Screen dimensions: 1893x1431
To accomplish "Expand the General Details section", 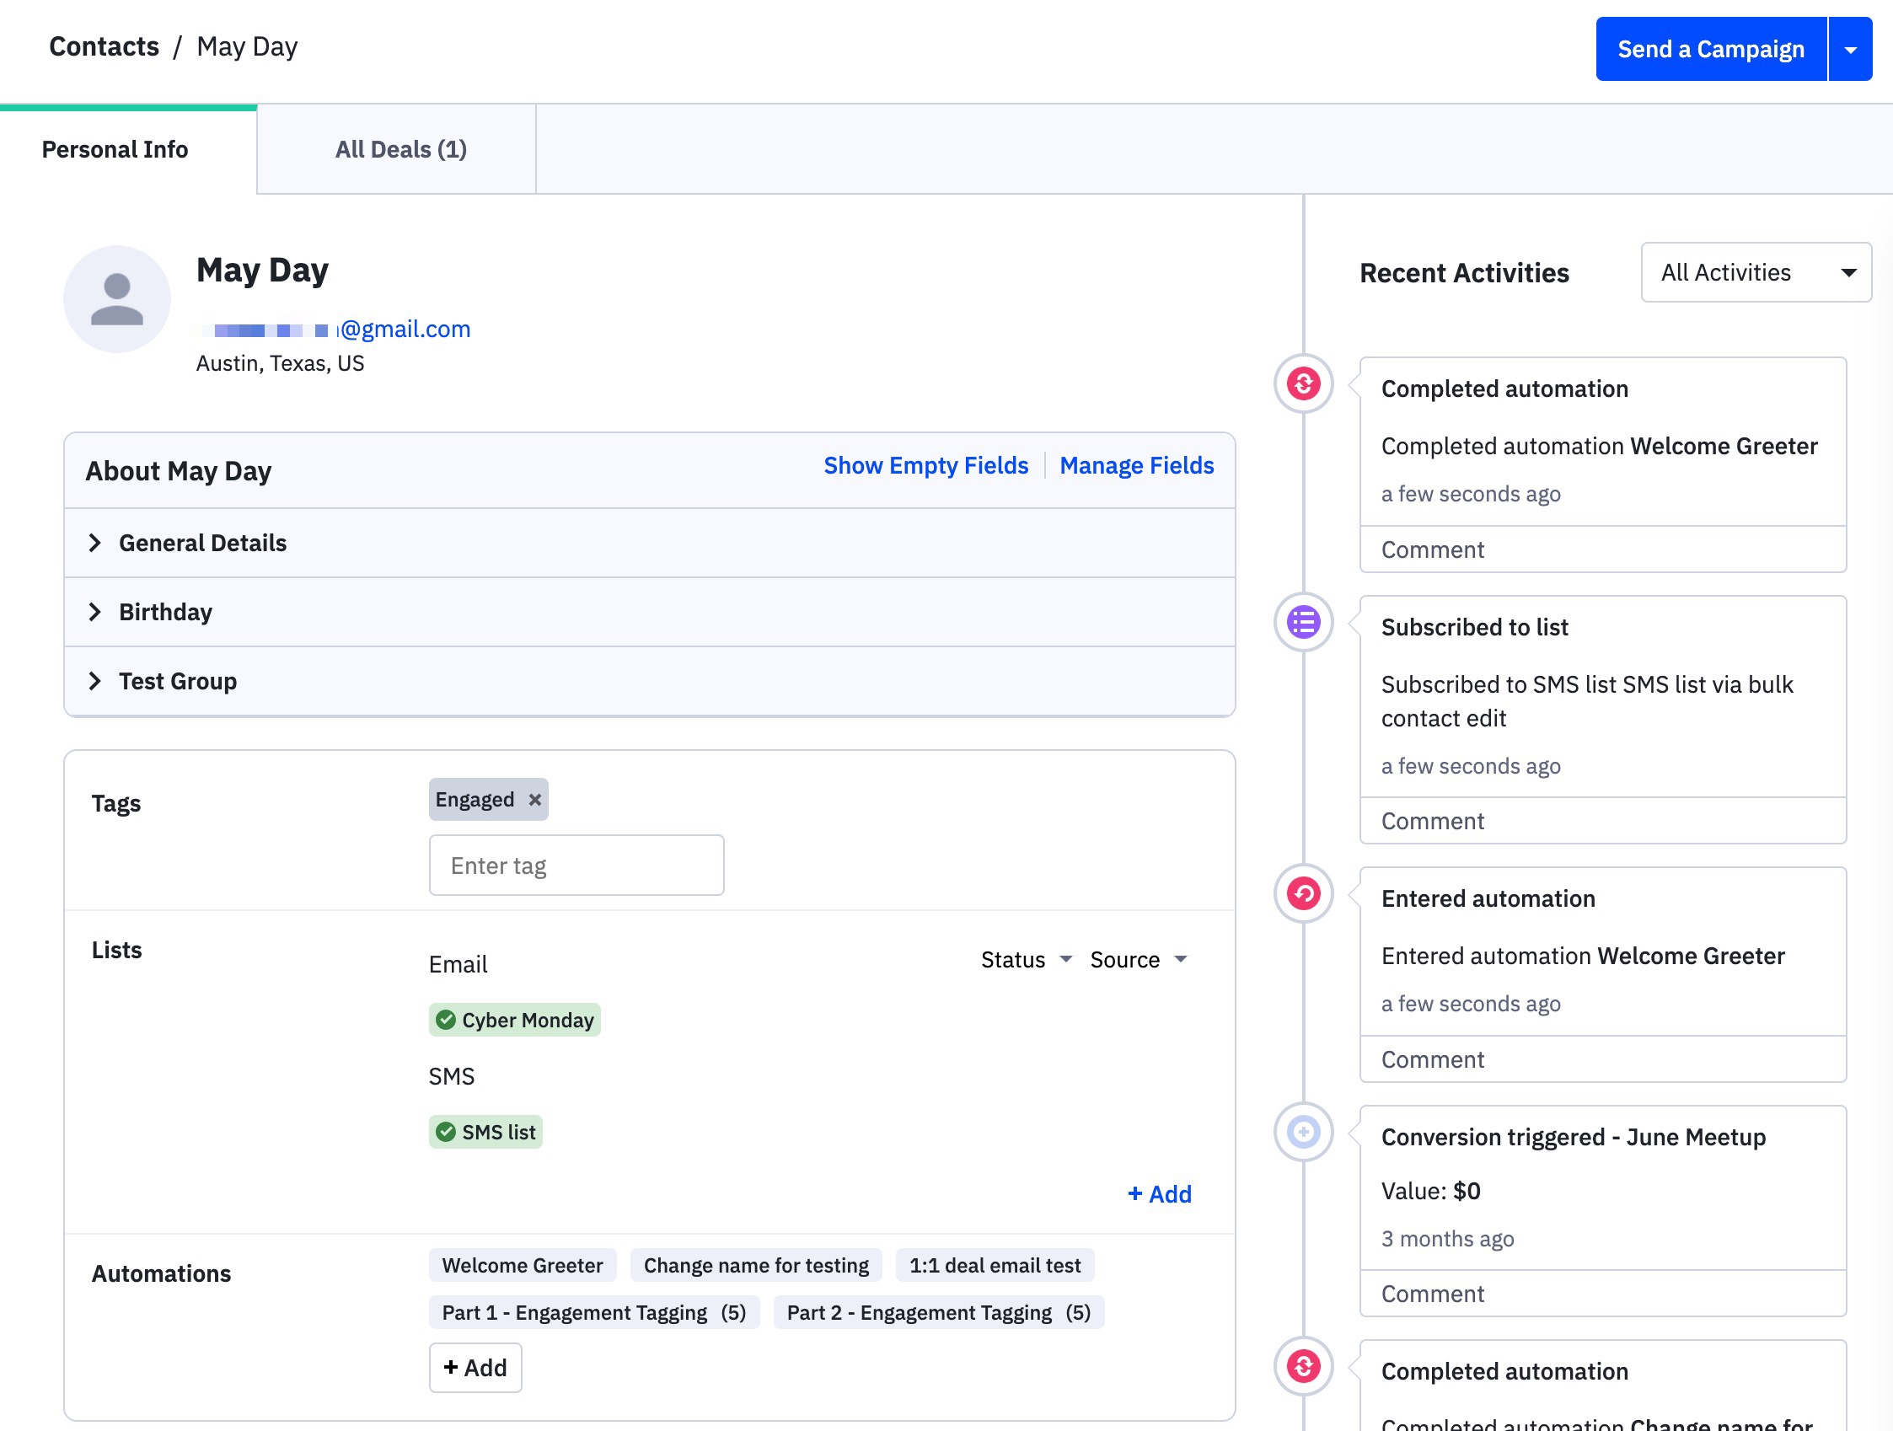I will tap(202, 543).
